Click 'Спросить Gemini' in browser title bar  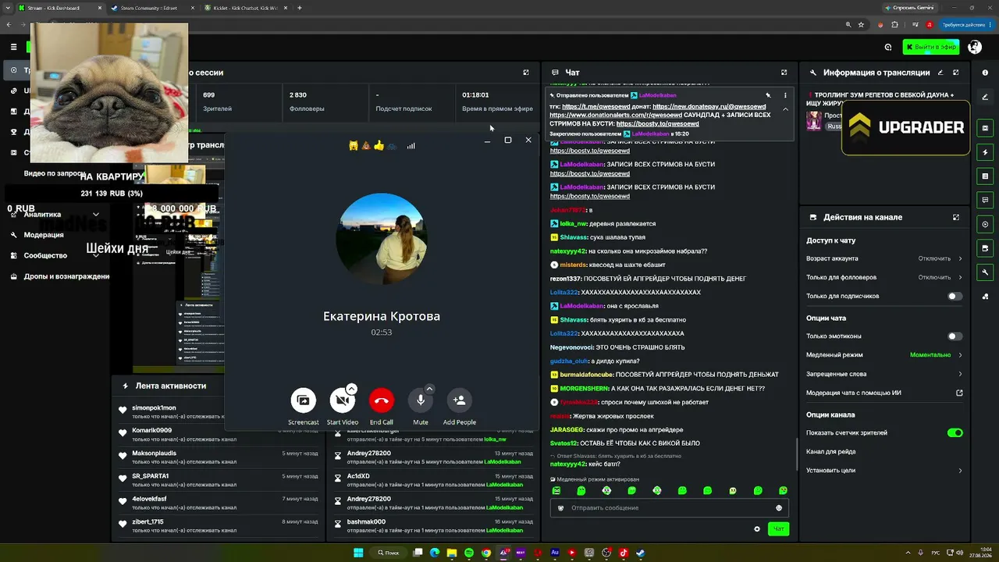(909, 8)
